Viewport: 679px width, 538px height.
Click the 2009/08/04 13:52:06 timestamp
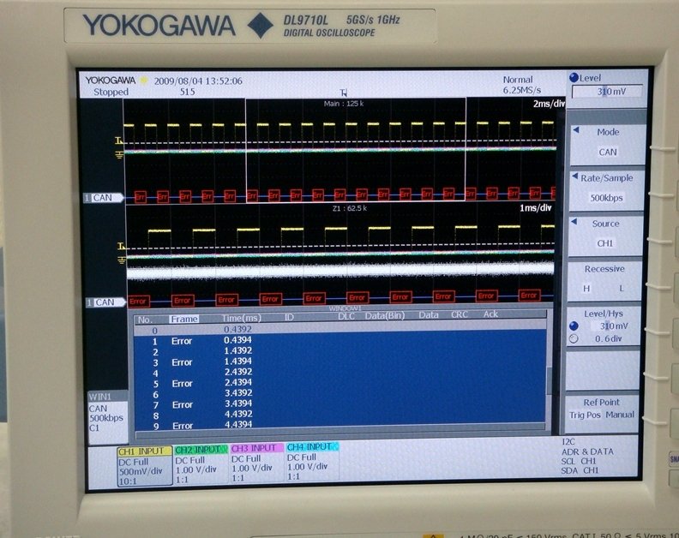[198, 81]
